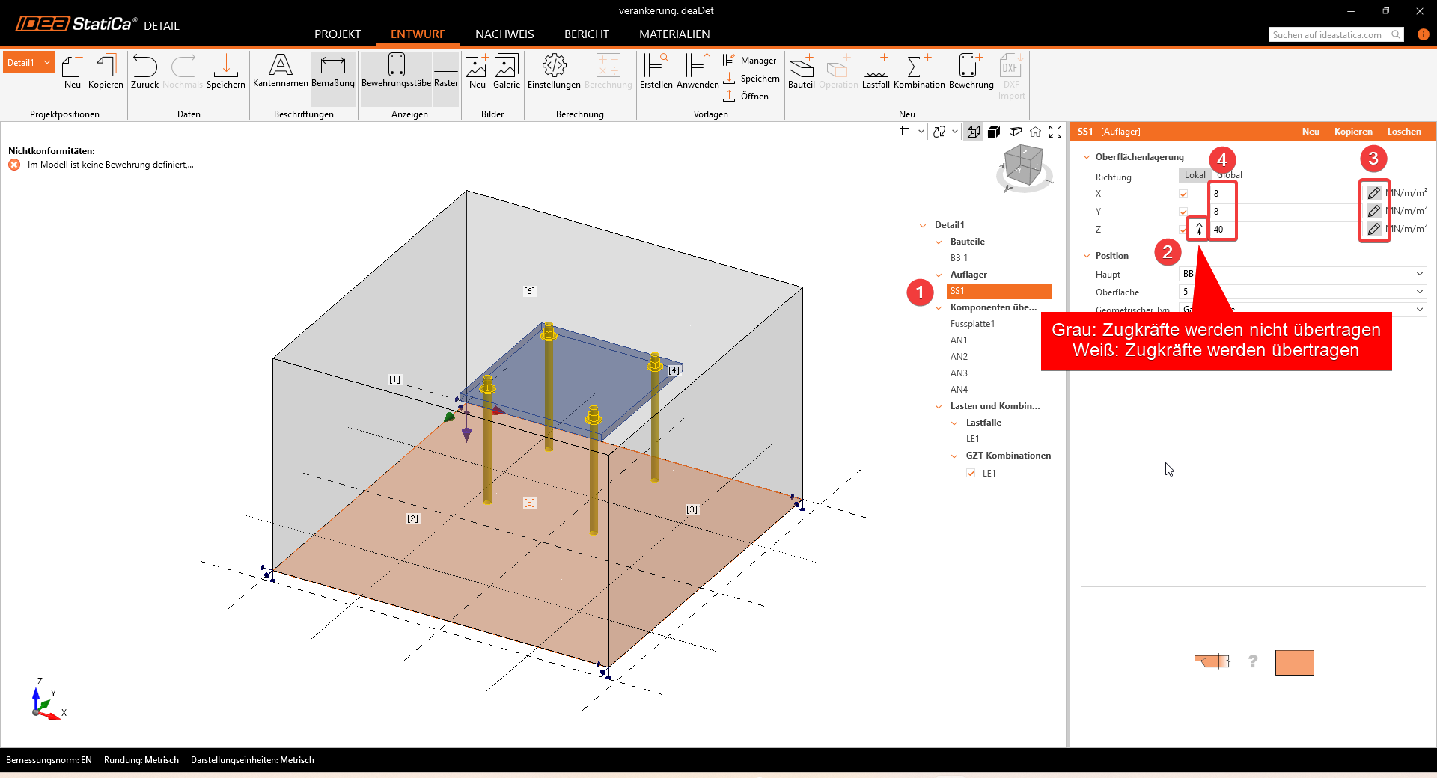
Task: Open the Haupt dropdown list
Action: pos(1419,274)
